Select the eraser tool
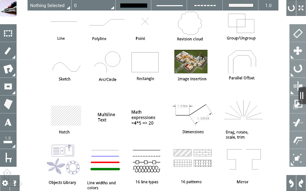306x191 pixels. 298,33
